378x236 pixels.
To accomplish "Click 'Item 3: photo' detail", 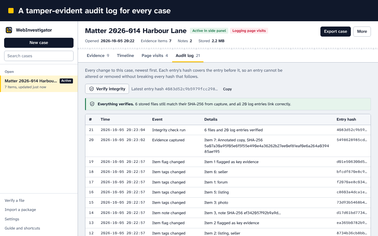I will coord(216,203).
